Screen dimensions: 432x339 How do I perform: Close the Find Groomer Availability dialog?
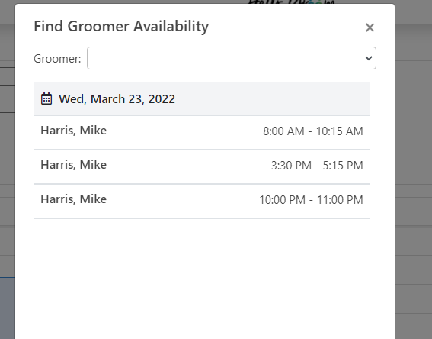tap(370, 27)
